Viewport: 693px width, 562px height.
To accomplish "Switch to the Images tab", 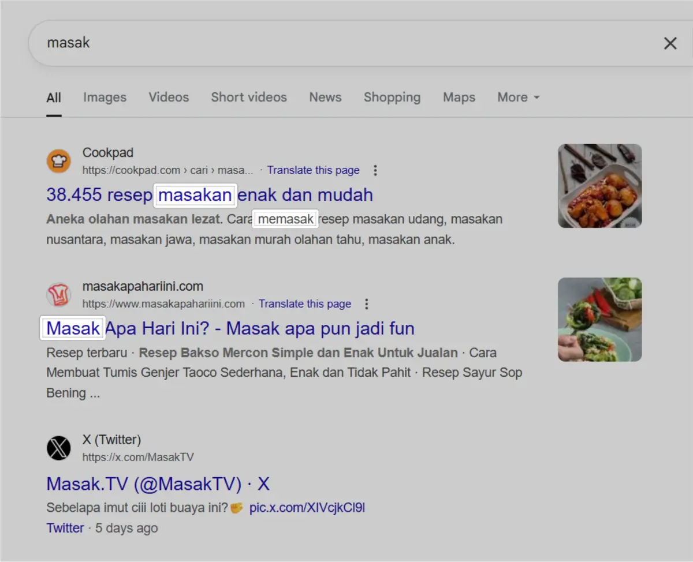I will [105, 97].
